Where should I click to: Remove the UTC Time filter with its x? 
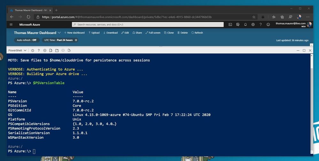(x=76, y=40)
